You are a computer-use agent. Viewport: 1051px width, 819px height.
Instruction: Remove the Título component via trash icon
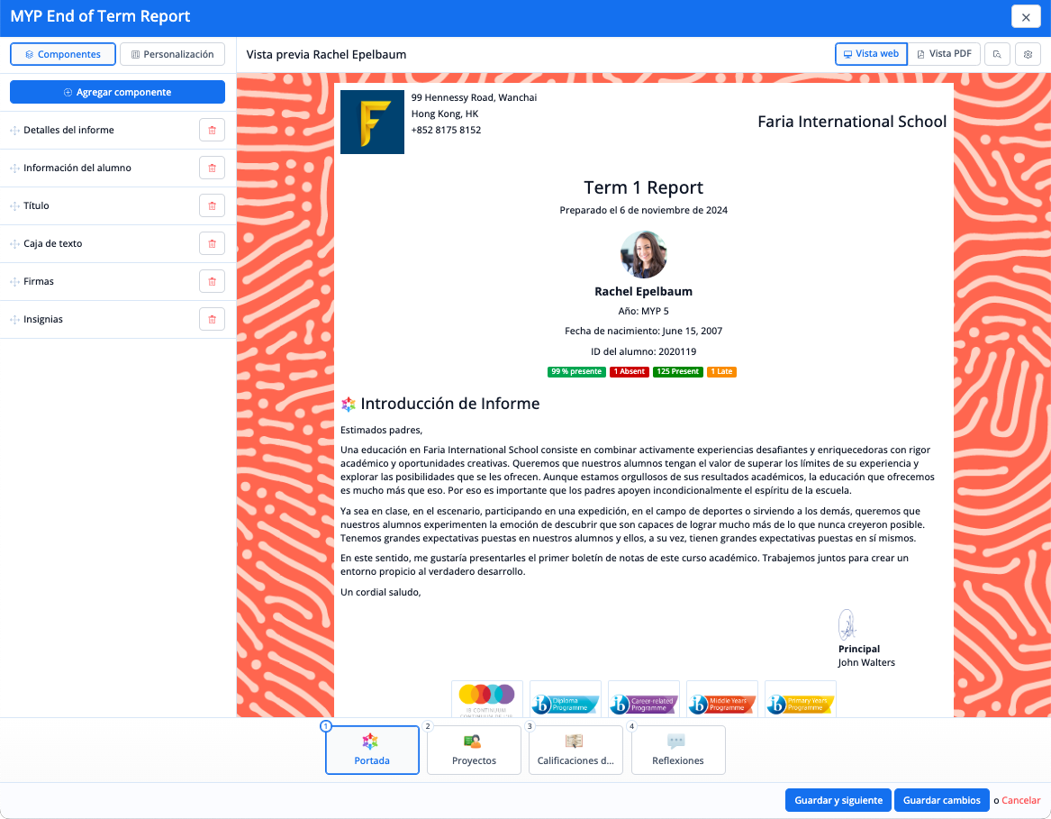[212, 206]
